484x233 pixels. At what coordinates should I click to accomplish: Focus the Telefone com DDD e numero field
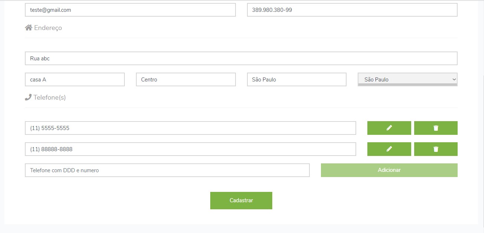167,170
